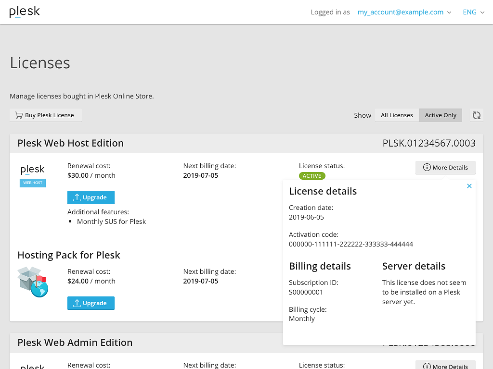Image resolution: width=493 pixels, height=369 pixels.
Task: Click Monthly SUS for Plesk feature
Action: [x=111, y=221]
